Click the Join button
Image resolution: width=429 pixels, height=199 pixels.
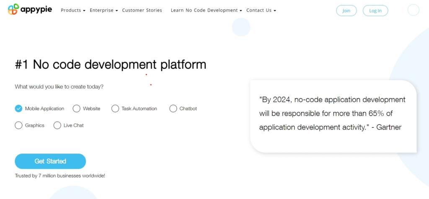(x=346, y=10)
